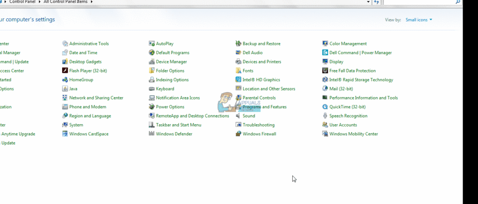The height and width of the screenshot is (204, 478).
Task: Open the Small icons view dropdown
Action: tap(419, 20)
